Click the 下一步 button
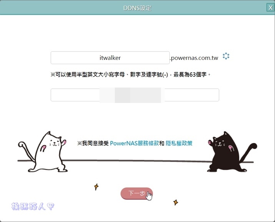 [137, 193]
